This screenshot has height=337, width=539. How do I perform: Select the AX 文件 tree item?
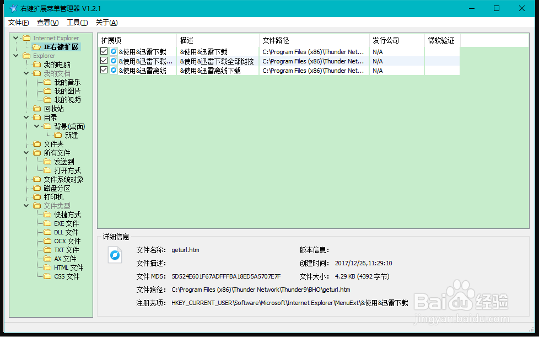66,259
